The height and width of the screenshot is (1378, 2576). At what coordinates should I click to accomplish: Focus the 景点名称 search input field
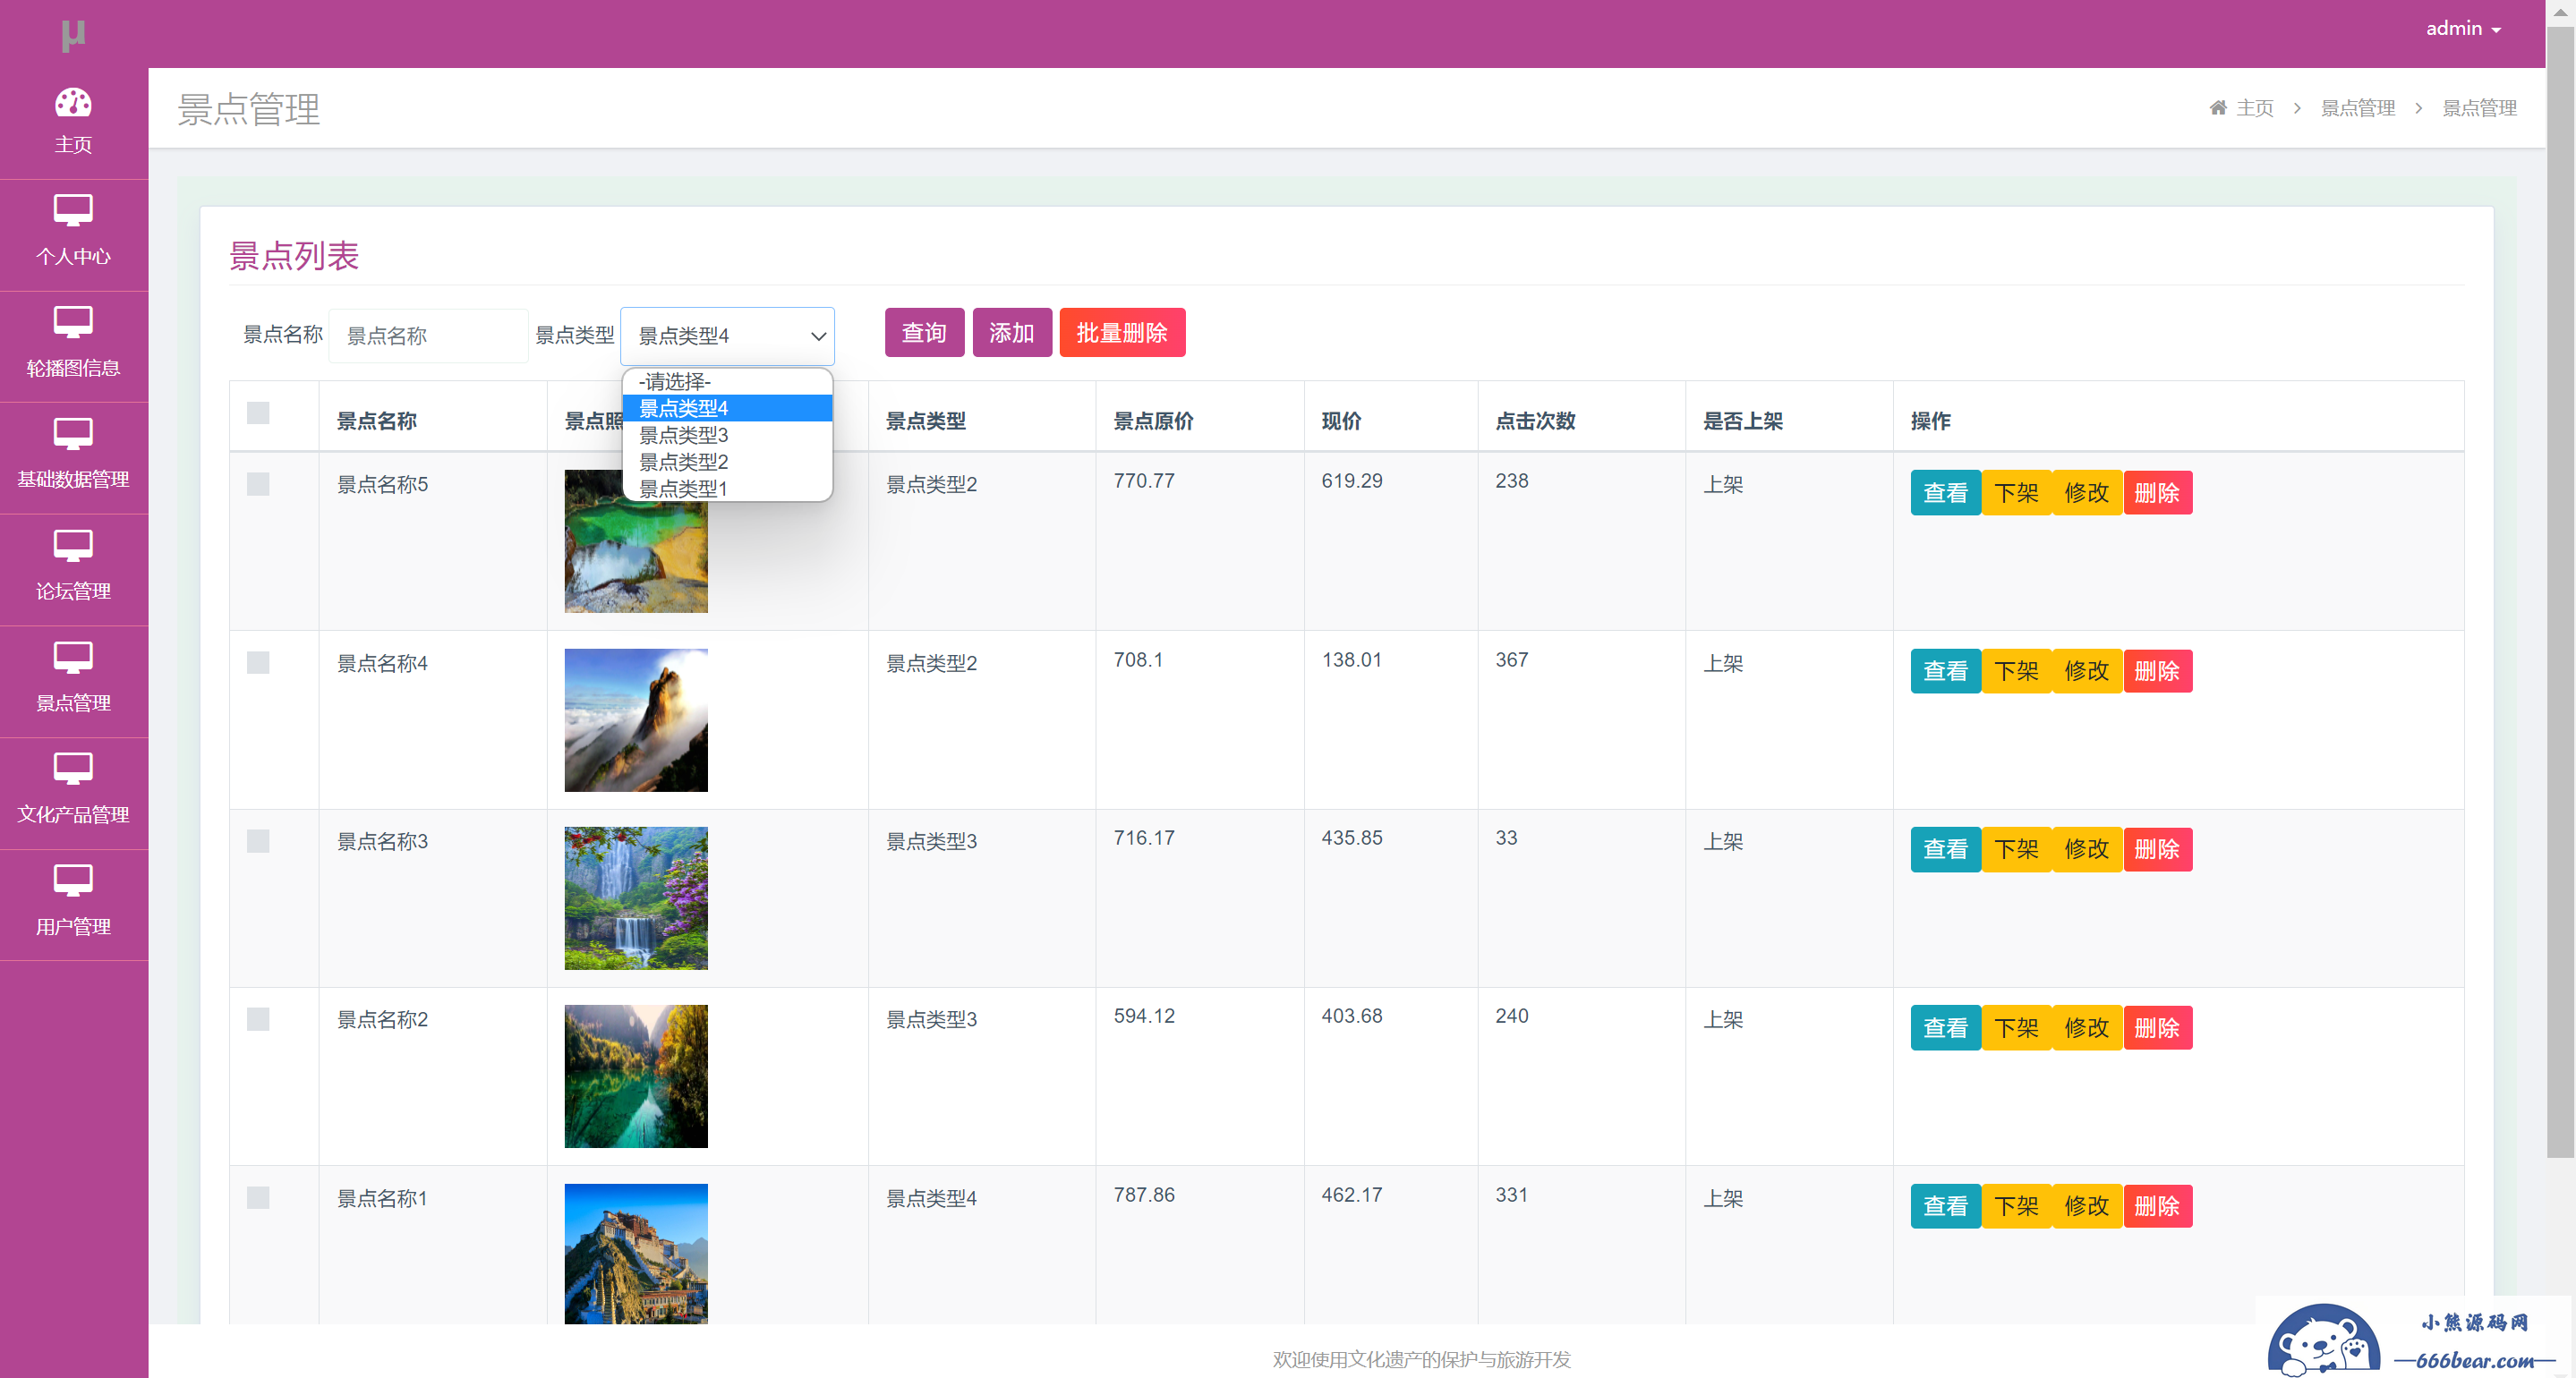click(428, 336)
